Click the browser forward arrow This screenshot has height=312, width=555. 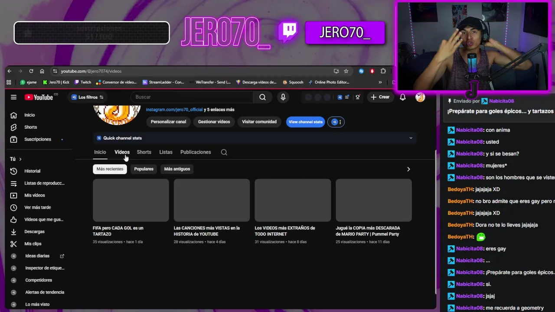click(x=20, y=71)
